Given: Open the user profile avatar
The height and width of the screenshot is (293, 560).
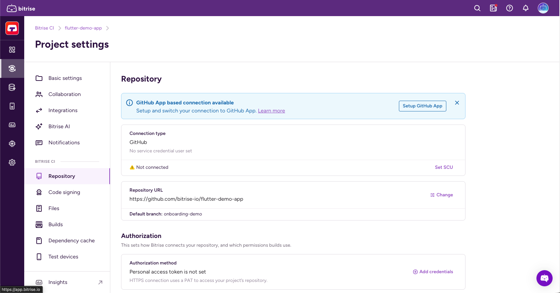Looking at the screenshot, I should pyautogui.click(x=543, y=8).
